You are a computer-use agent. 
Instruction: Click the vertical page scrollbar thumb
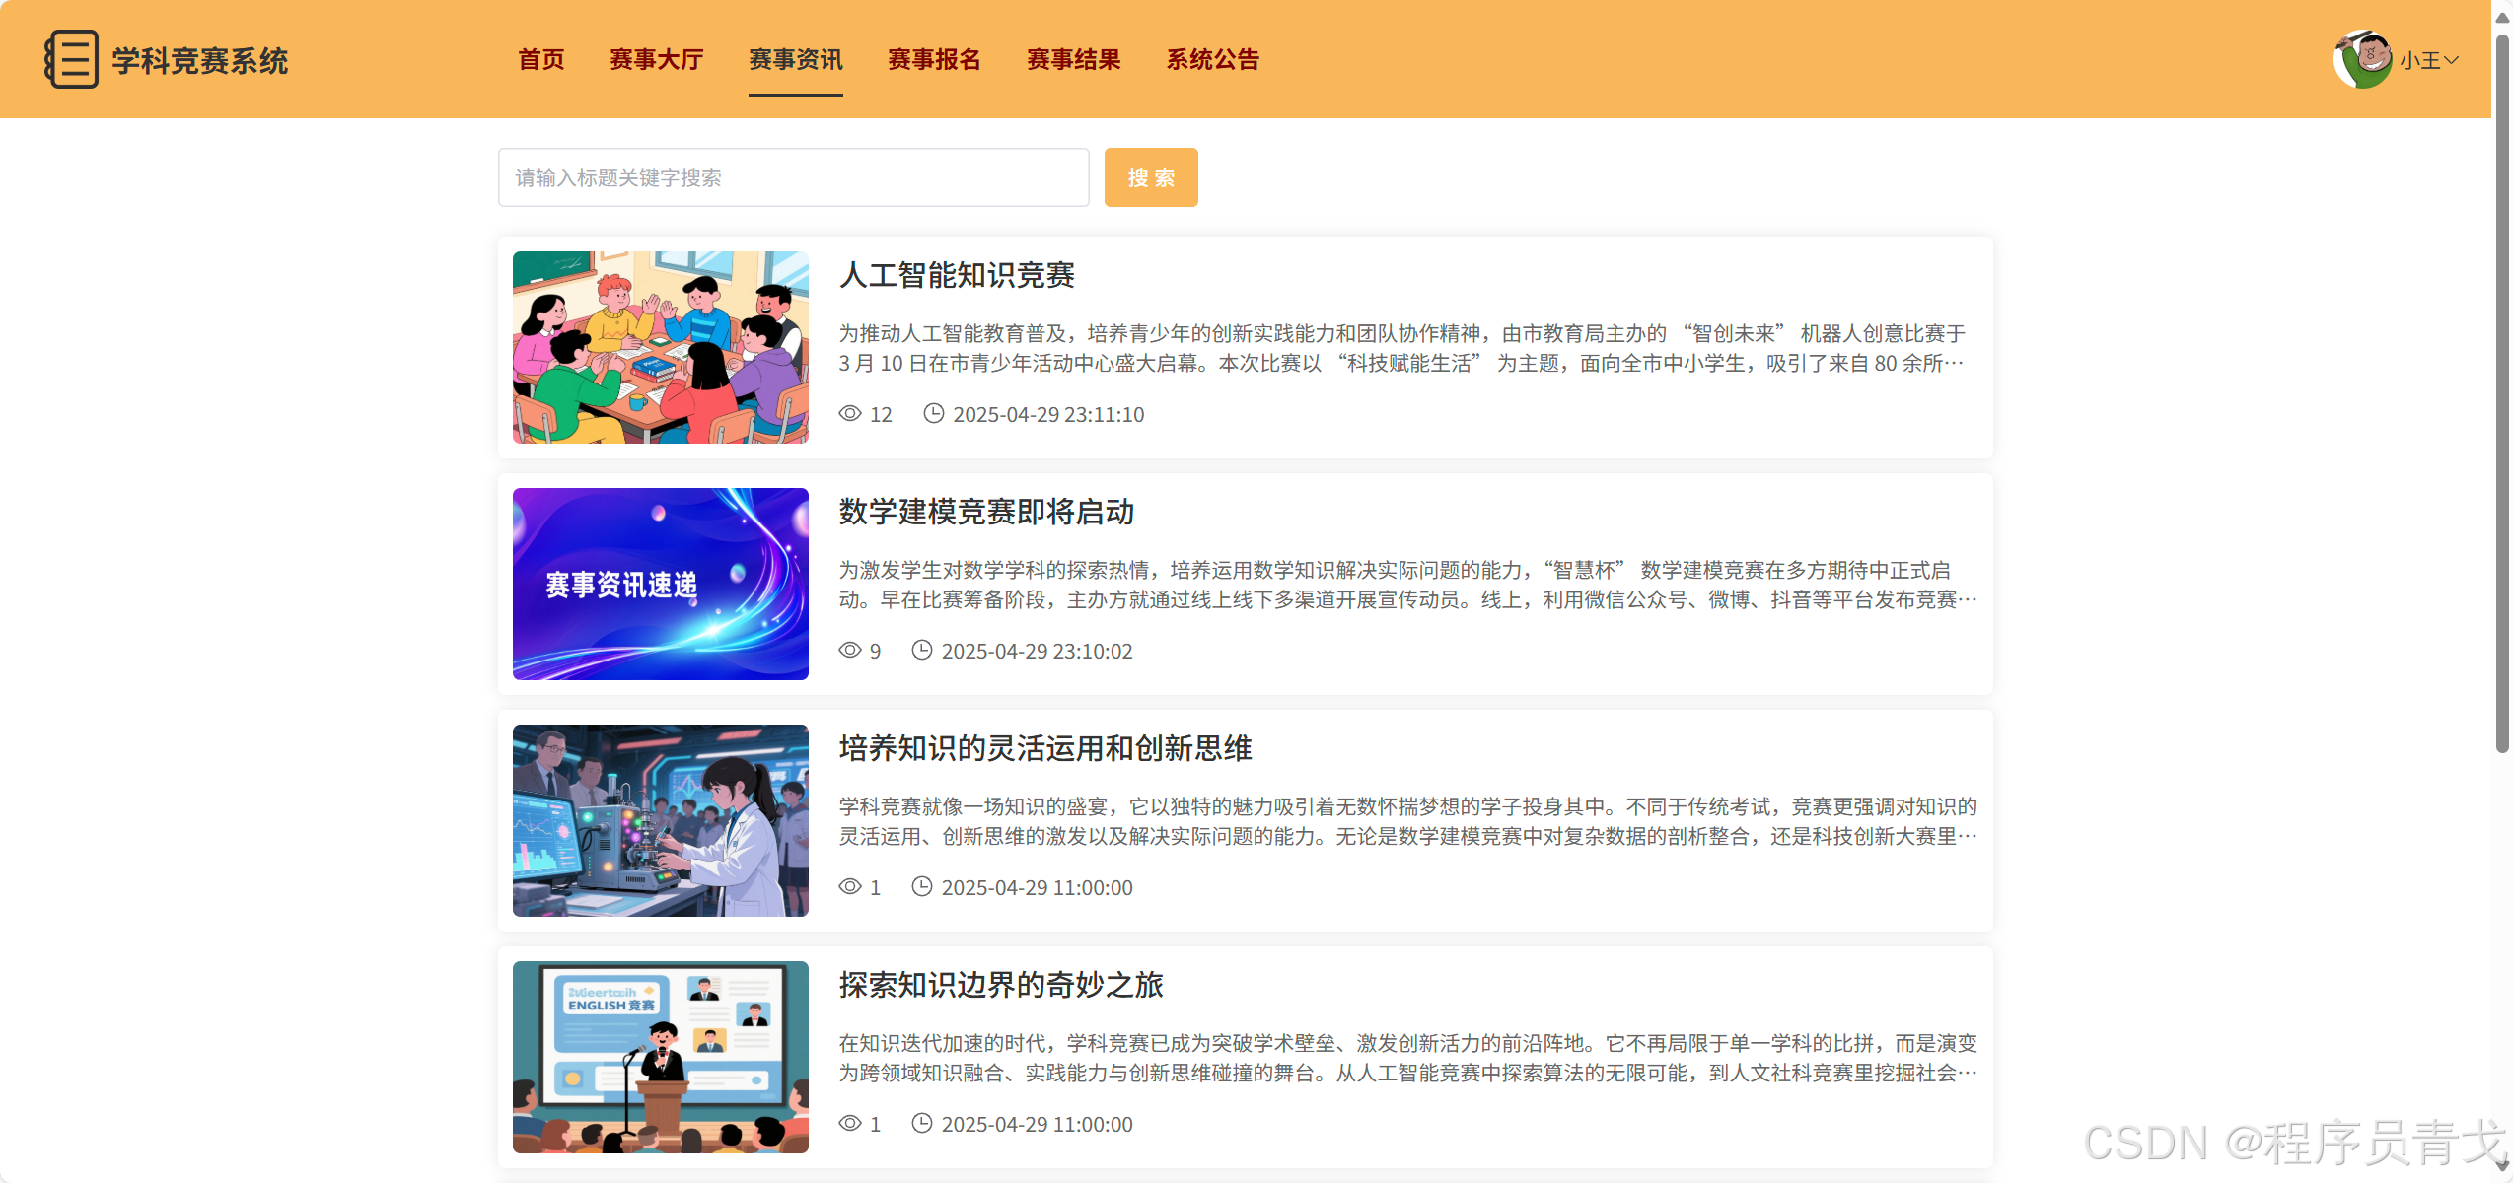(2501, 394)
